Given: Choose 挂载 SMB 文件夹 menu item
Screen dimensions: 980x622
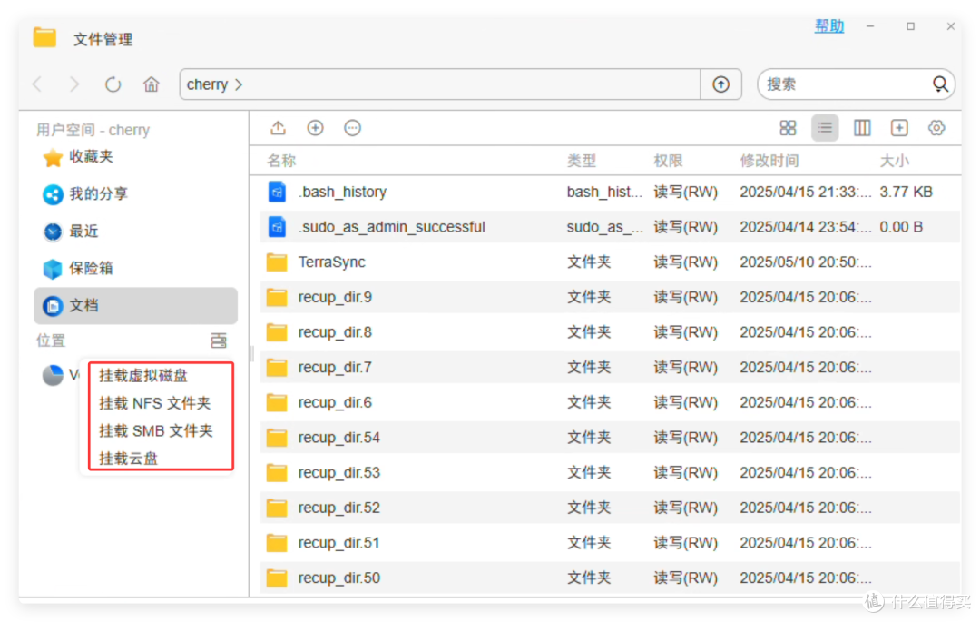Looking at the screenshot, I should pyautogui.click(x=156, y=430).
